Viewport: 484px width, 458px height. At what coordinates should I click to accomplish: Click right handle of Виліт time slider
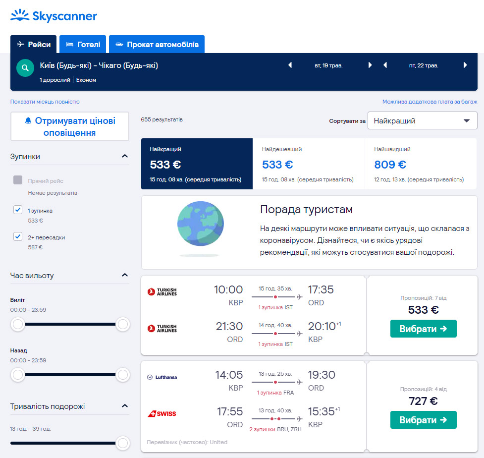coord(122,324)
